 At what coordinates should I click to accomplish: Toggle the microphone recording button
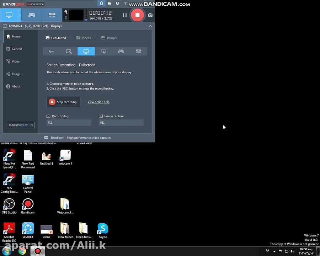[66, 18]
